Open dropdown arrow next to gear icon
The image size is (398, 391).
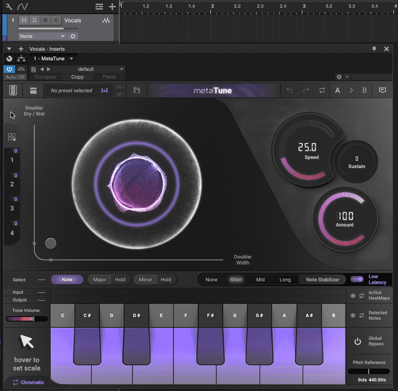click(347, 77)
